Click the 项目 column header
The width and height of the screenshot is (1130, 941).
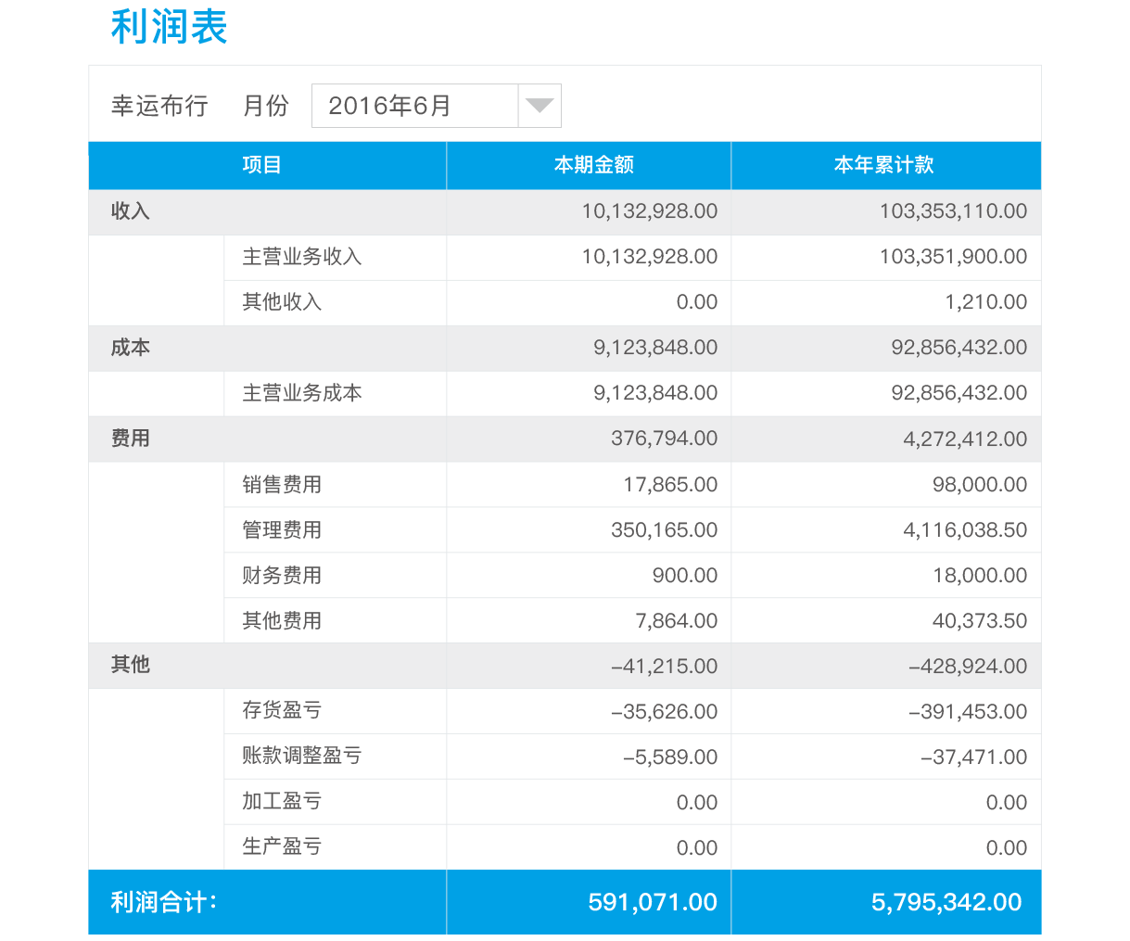[261, 165]
